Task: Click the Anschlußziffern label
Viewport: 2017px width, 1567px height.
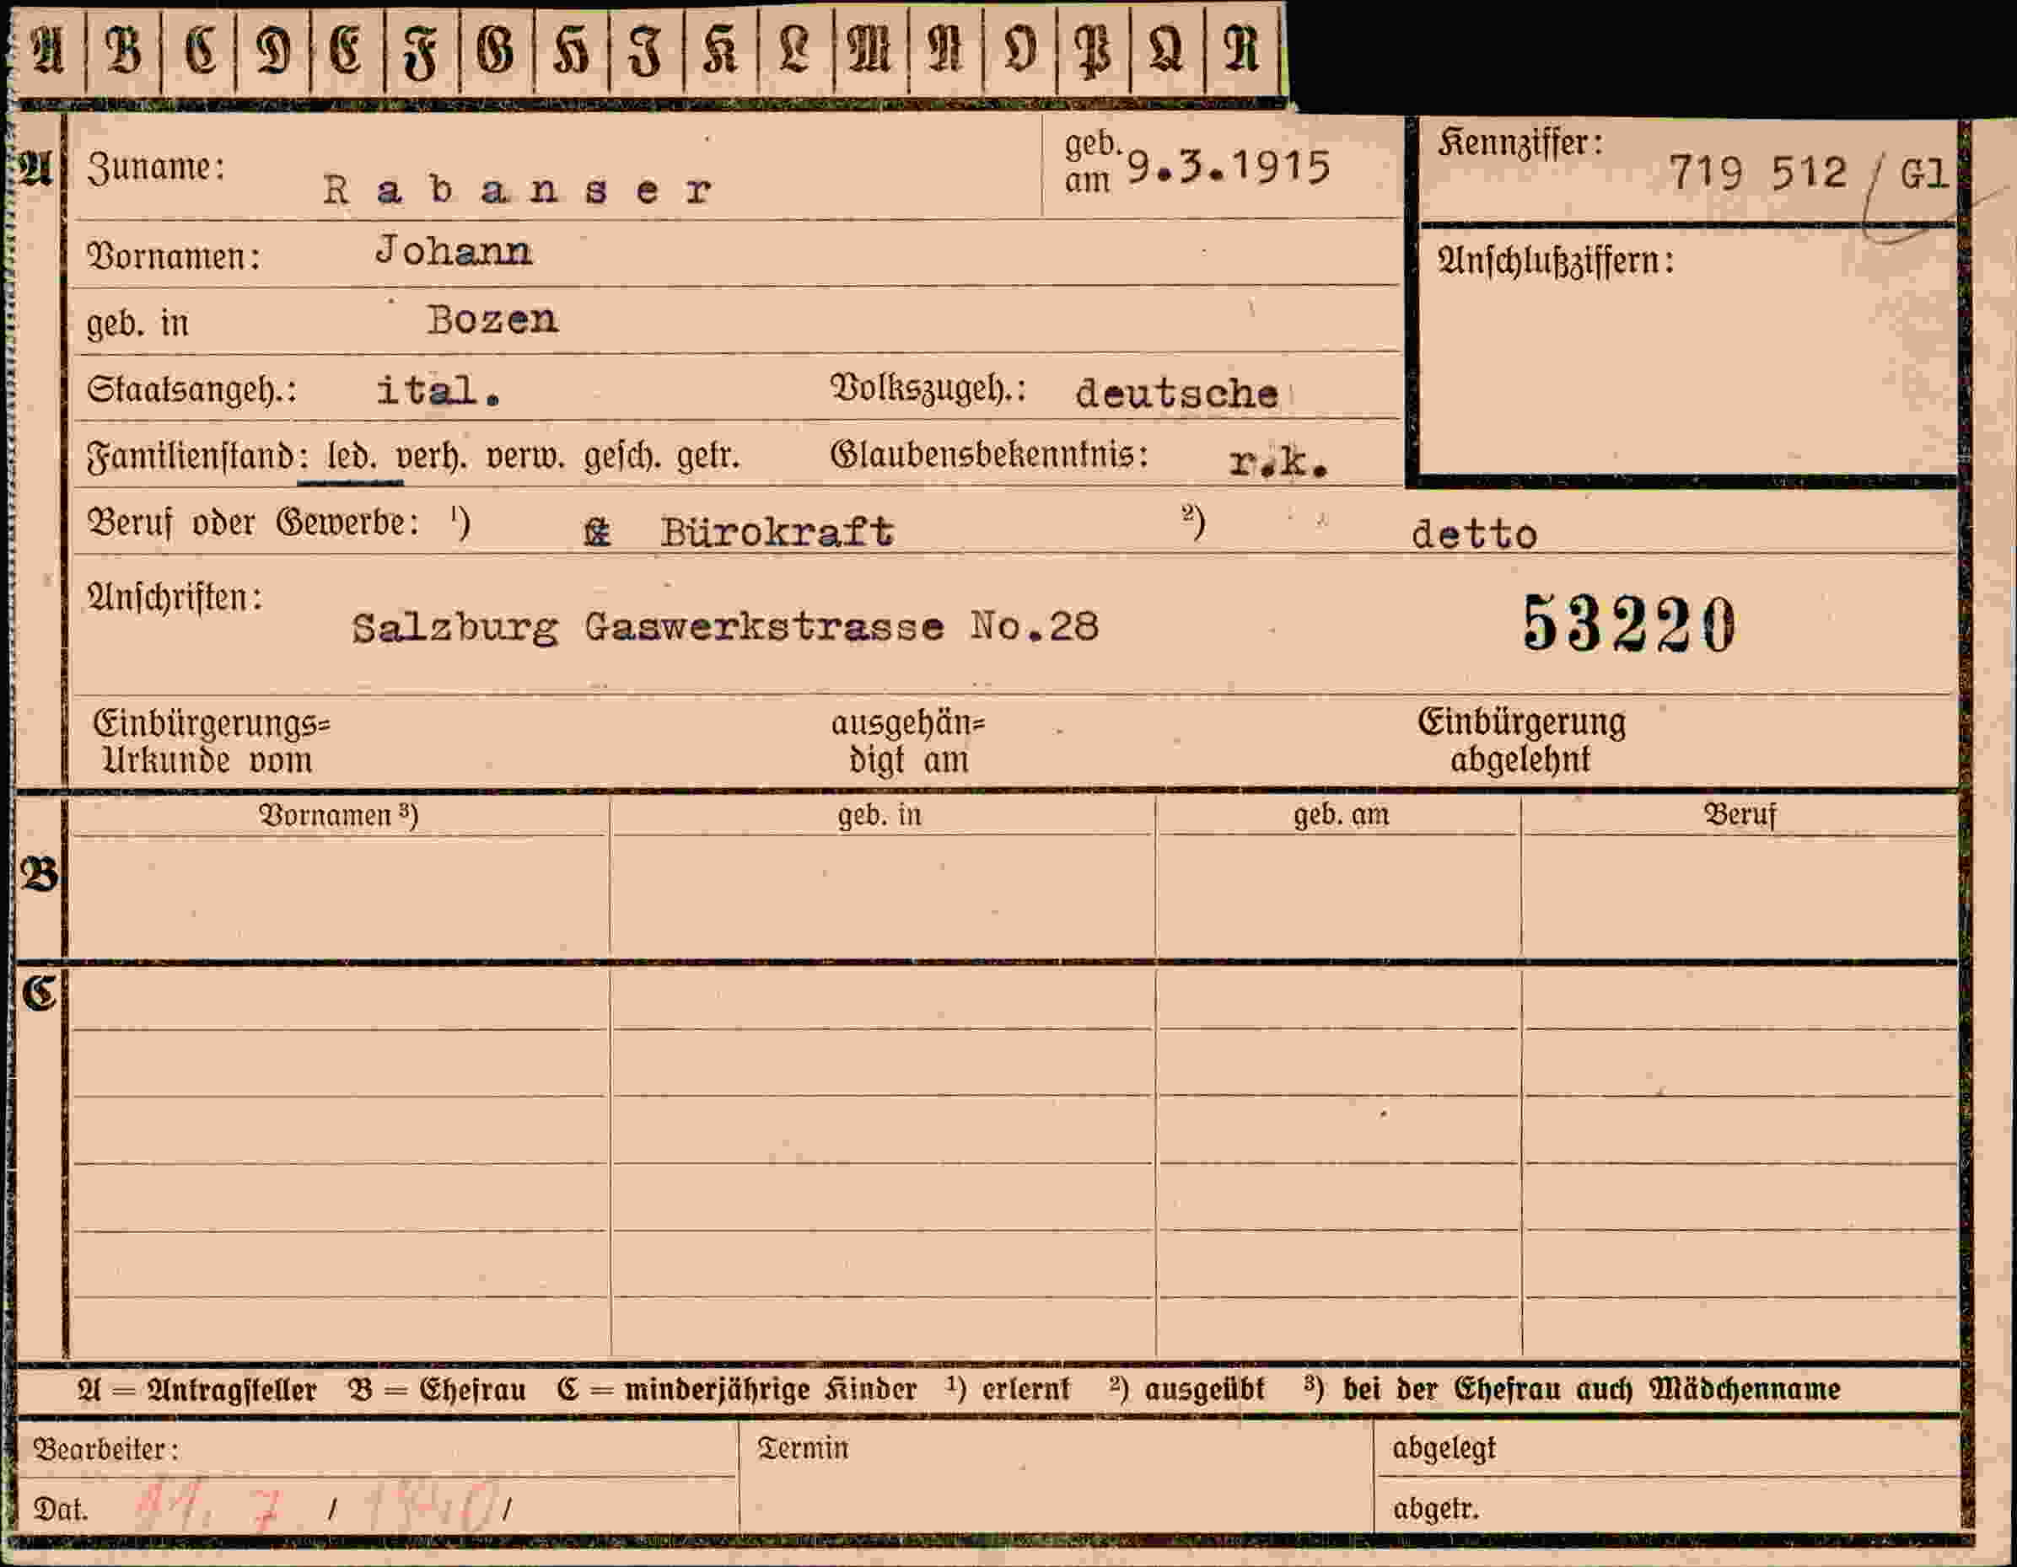Action: [1555, 261]
